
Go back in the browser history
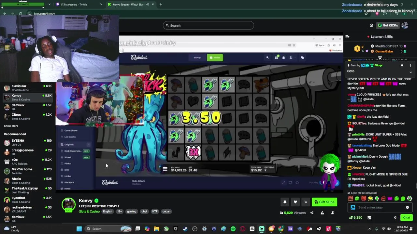coord(5,14)
